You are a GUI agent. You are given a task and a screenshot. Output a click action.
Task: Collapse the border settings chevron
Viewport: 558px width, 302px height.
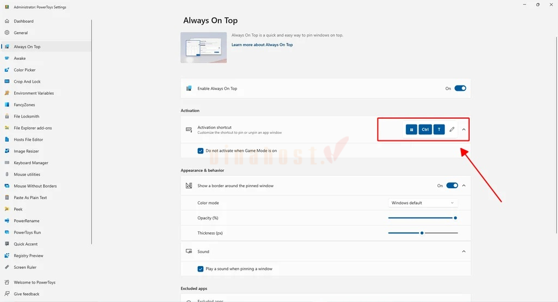pyautogui.click(x=464, y=186)
